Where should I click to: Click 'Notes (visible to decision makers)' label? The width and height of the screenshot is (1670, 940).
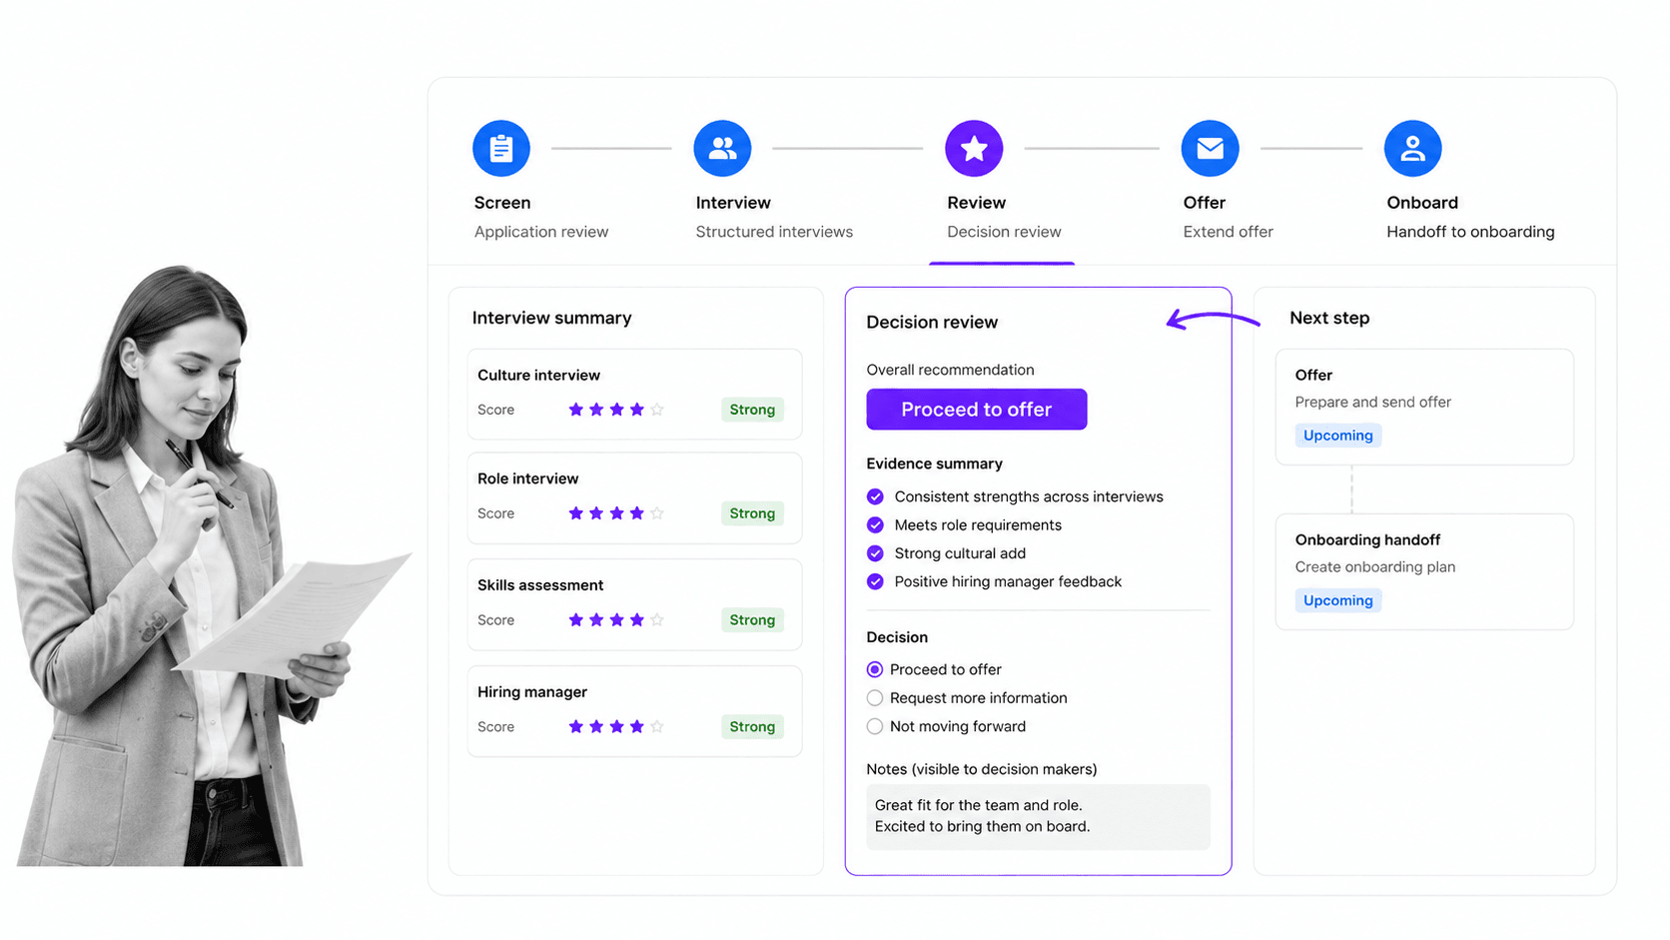click(x=981, y=769)
